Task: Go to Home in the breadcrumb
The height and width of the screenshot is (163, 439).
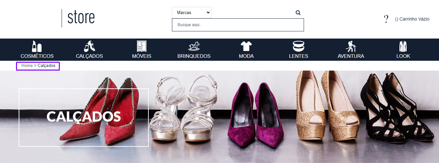Action: pyautogui.click(x=27, y=66)
